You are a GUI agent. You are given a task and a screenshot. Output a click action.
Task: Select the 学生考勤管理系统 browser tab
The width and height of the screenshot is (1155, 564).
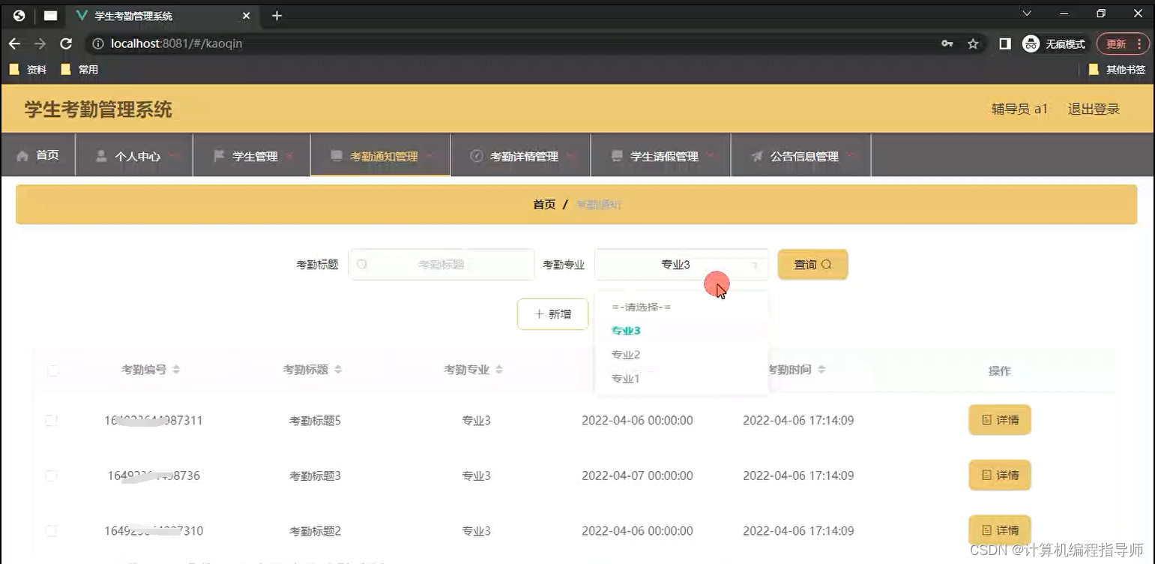click(163, 15)
